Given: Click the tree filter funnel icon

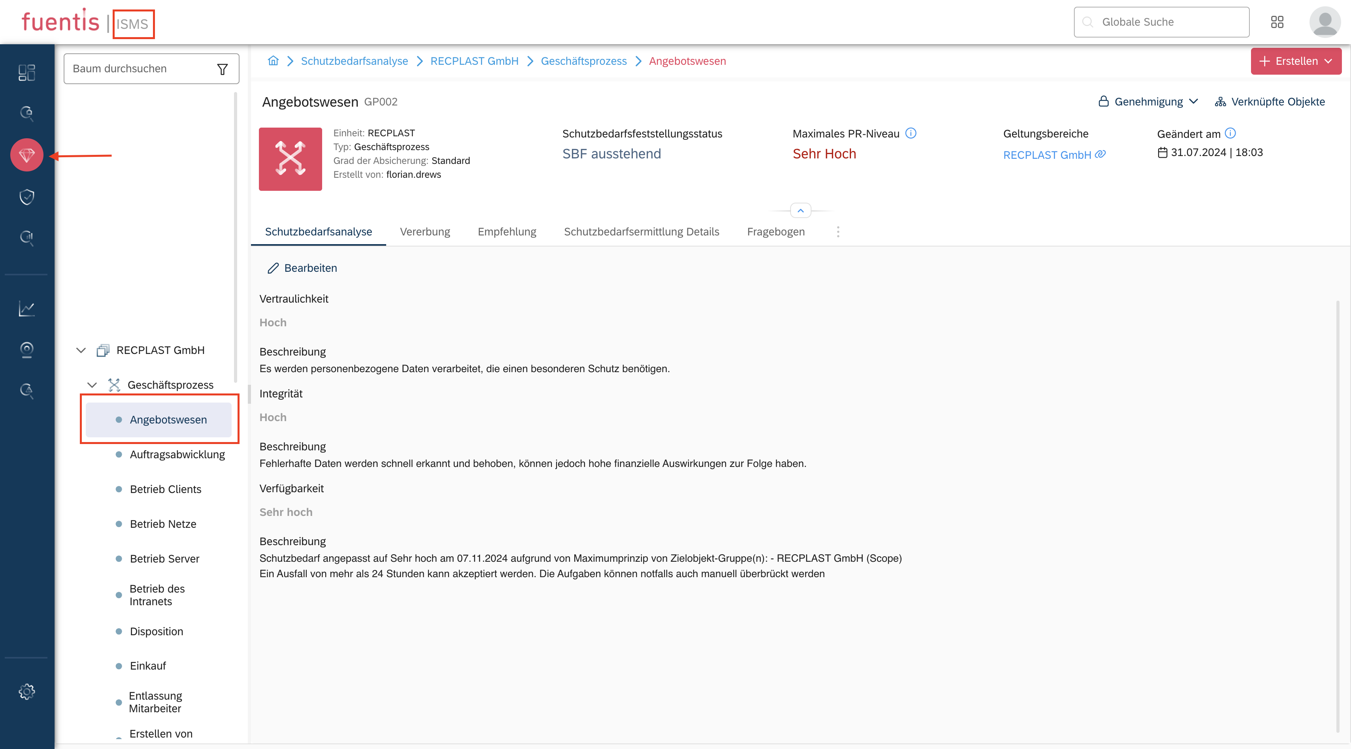Looking at the screenshot, I should pyautogui.click(x=223, y=69).
